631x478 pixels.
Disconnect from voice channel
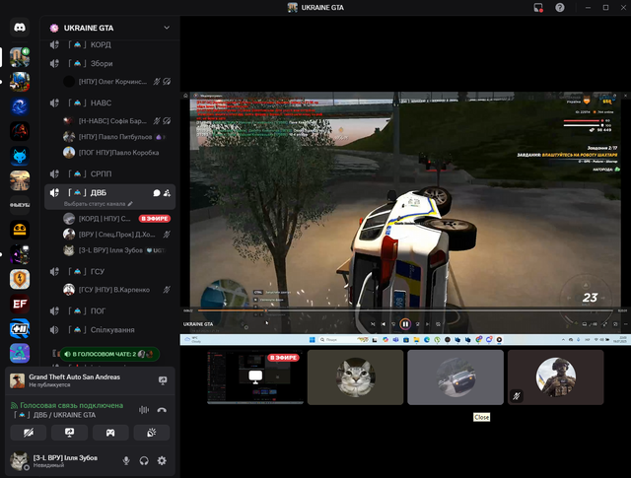162,410
